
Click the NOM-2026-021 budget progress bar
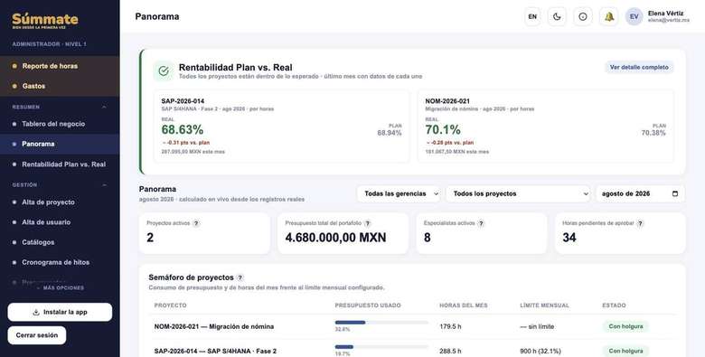(381, 323)
